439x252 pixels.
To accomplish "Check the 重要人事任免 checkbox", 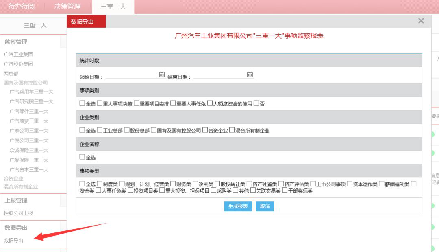I will coord(173,103).
